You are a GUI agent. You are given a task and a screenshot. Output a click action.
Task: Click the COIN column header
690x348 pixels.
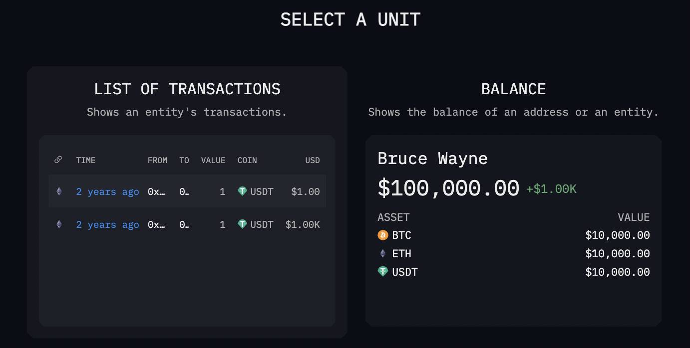247,160
